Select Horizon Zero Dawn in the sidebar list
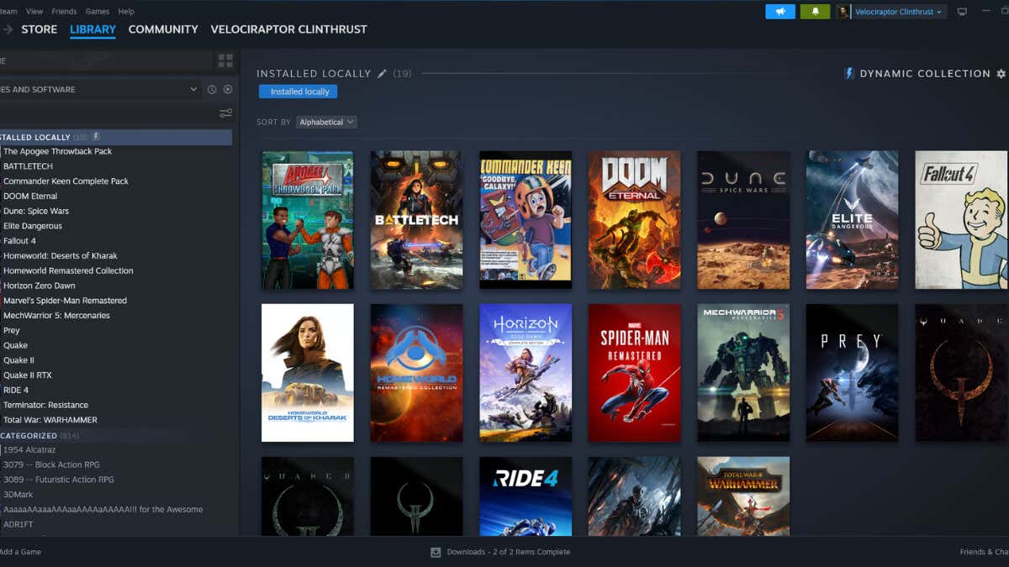 39,286
